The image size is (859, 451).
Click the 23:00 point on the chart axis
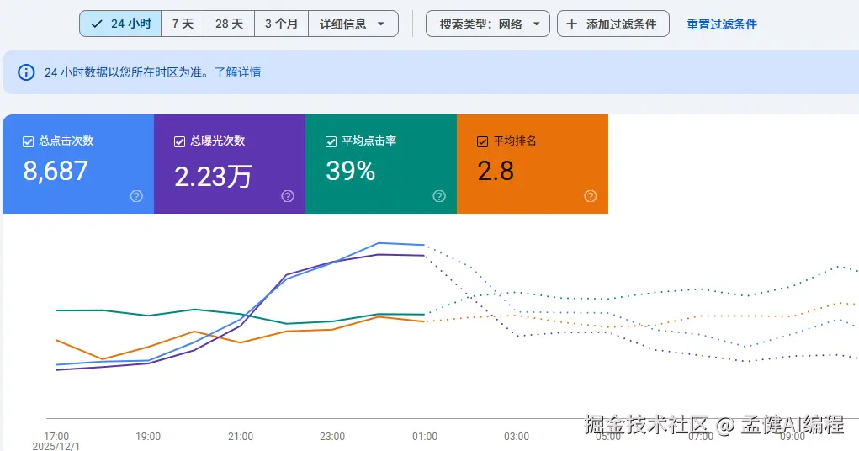[332, 436]
